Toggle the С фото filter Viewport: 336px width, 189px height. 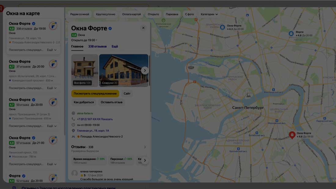tap(189, 14)
